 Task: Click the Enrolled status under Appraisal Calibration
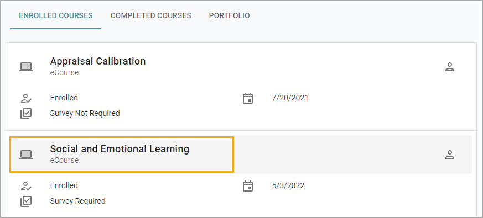[x=64, y=98]
